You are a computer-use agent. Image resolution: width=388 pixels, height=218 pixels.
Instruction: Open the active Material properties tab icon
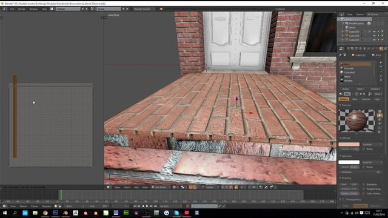tap(381, 48)
